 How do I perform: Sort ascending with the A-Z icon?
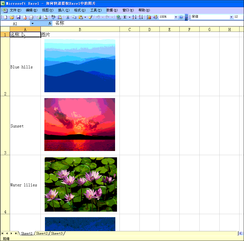[x=134, y=17]
